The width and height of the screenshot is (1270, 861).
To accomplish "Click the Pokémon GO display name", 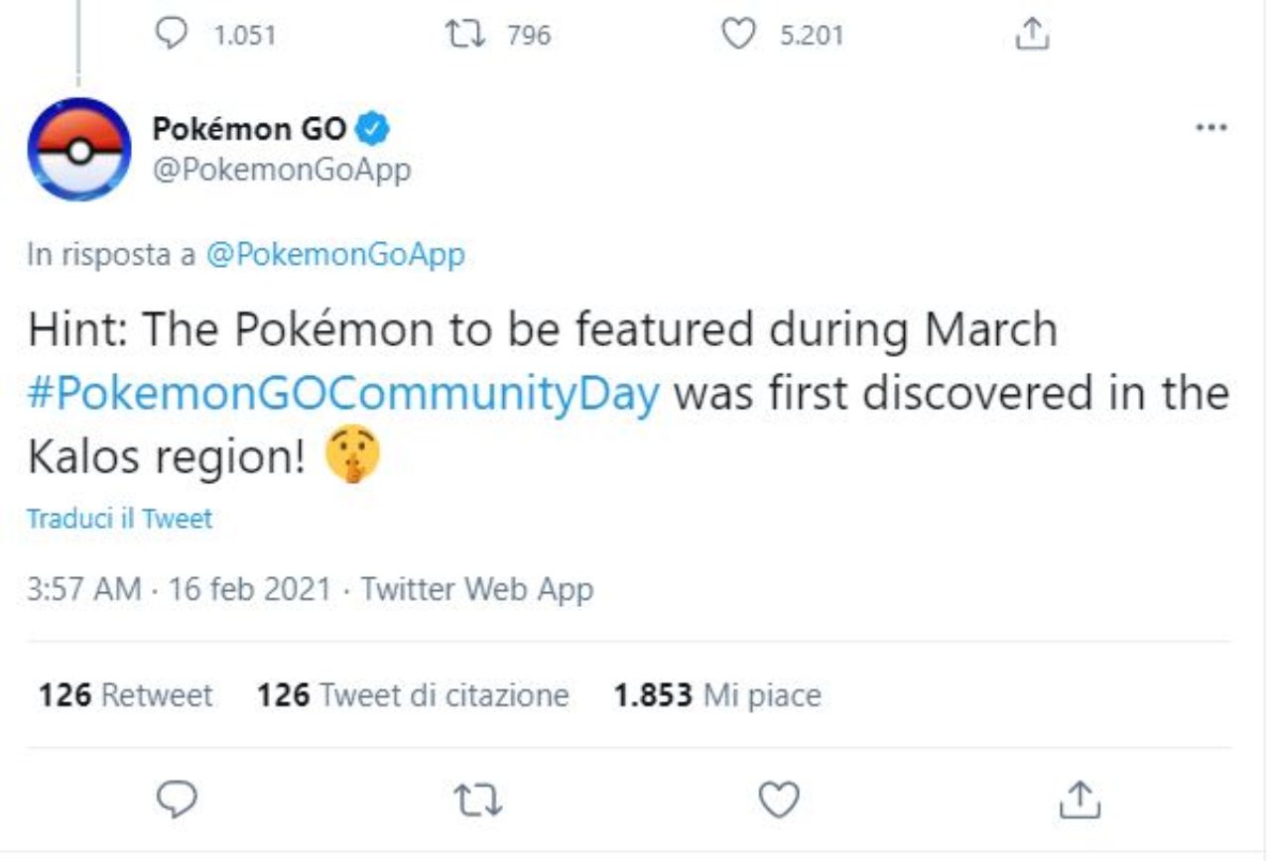I will 249,128.
